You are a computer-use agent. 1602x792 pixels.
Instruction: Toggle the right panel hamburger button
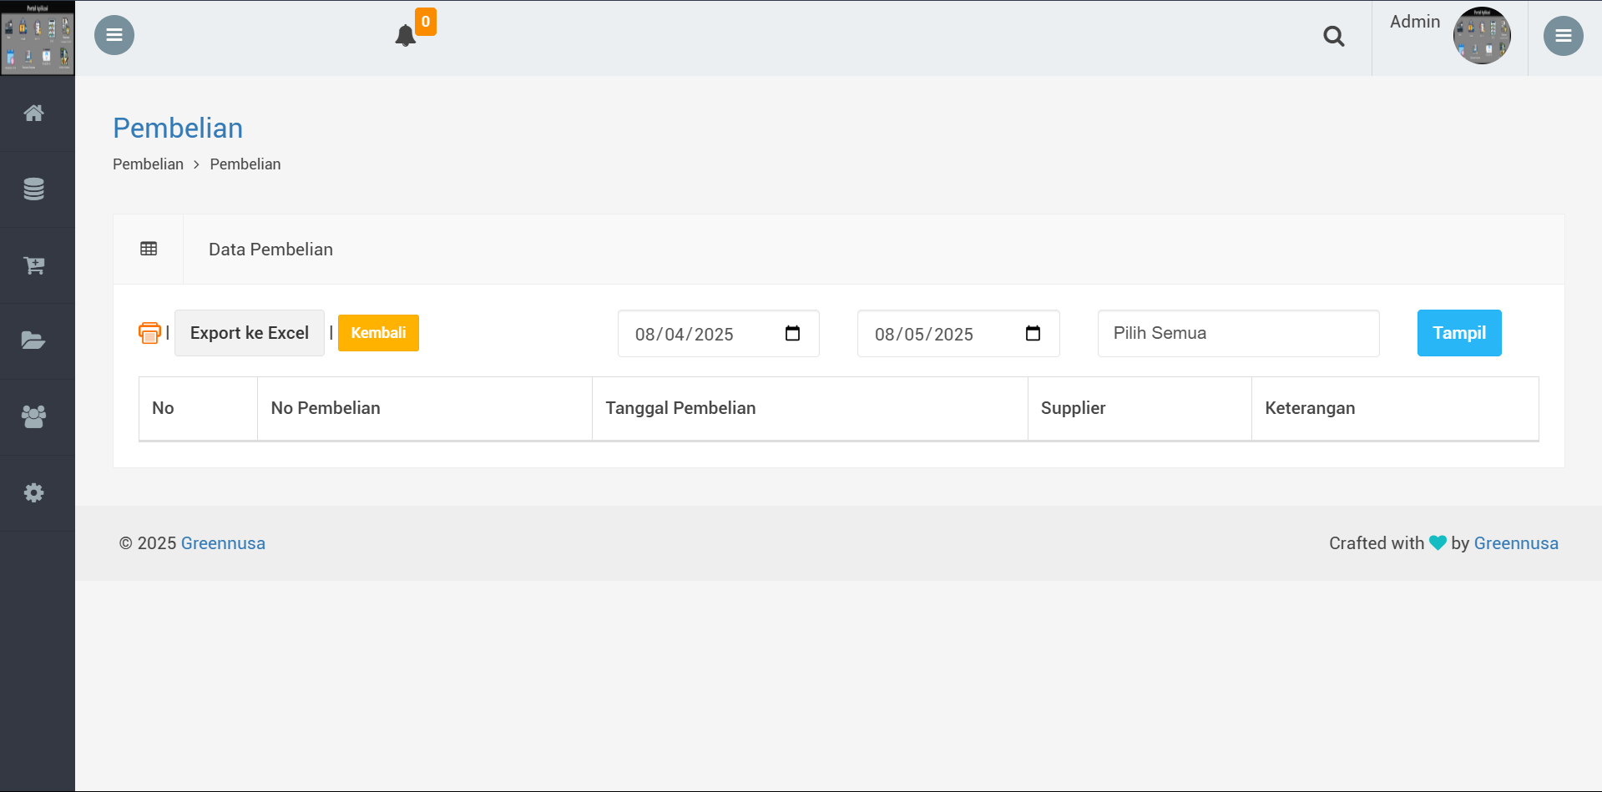pos(1563,36)
